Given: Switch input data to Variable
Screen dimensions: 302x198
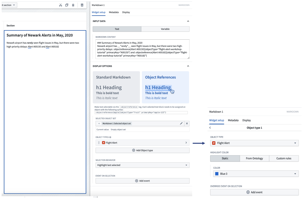Looking at the screenshot, I should point(165,29).
